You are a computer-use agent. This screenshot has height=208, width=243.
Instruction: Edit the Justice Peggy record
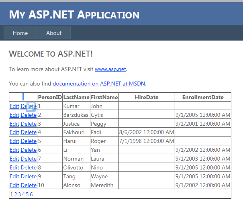[14, 124]
